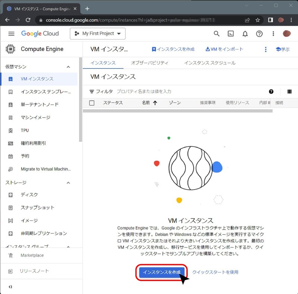Collapse the インスタンス グループ section
The height and width of the screenshot is (294, 298).
pos(69,246)
